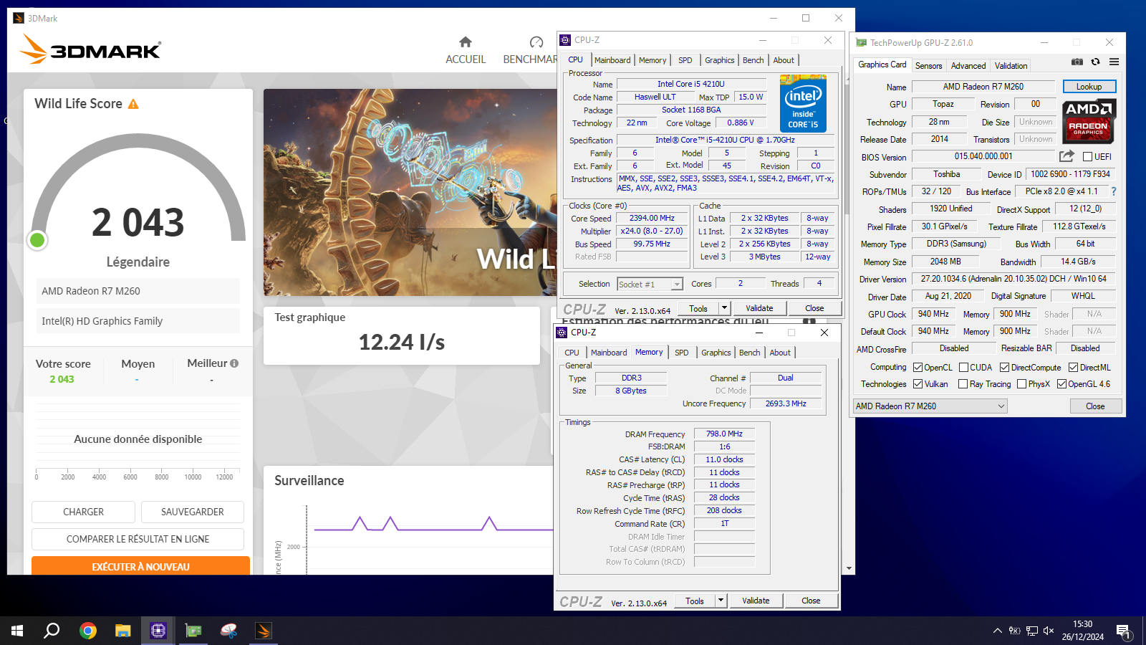Toggle the OpenGL 4.6 checkbox

click(x=1061, y=384)
